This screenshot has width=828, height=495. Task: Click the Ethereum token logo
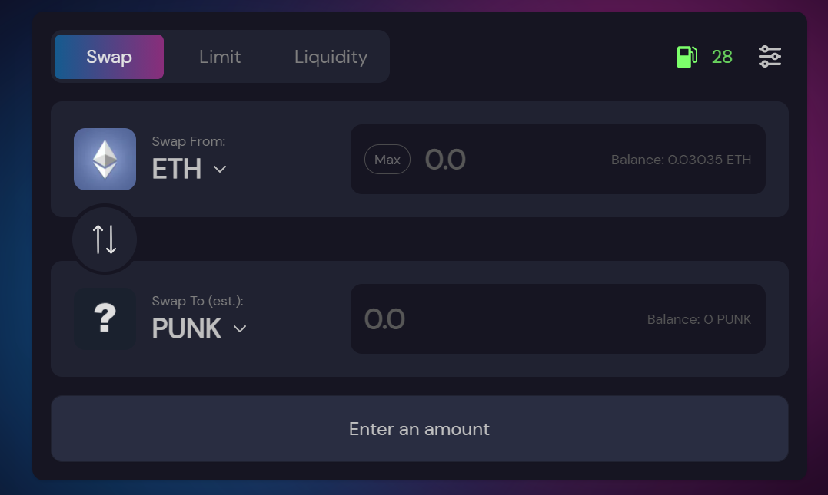105,159
